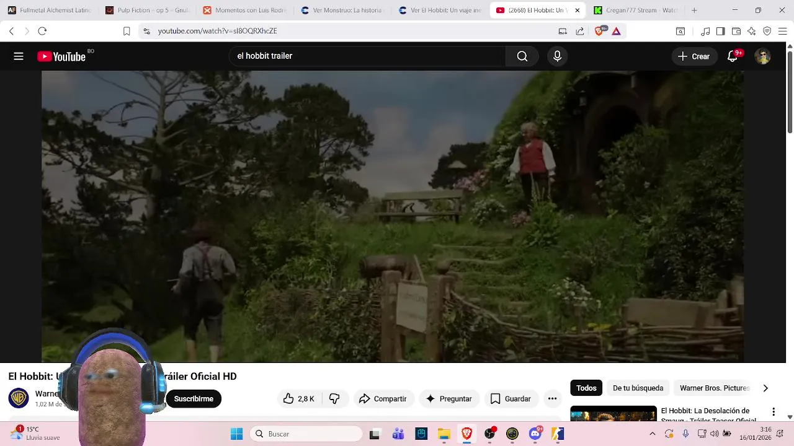
Task: Click the browser share page icon
Action: 580,31
